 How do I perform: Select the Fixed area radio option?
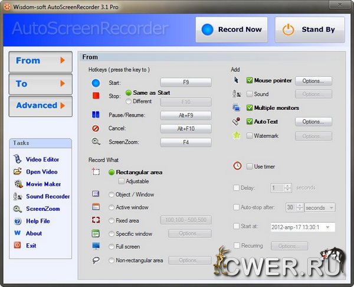(x=112, y=220)
